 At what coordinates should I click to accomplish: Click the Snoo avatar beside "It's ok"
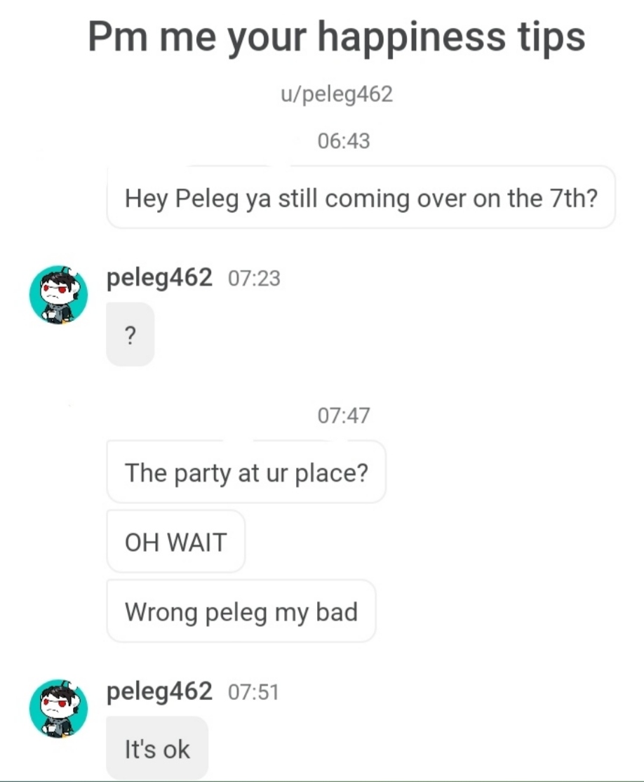(59, 709)
